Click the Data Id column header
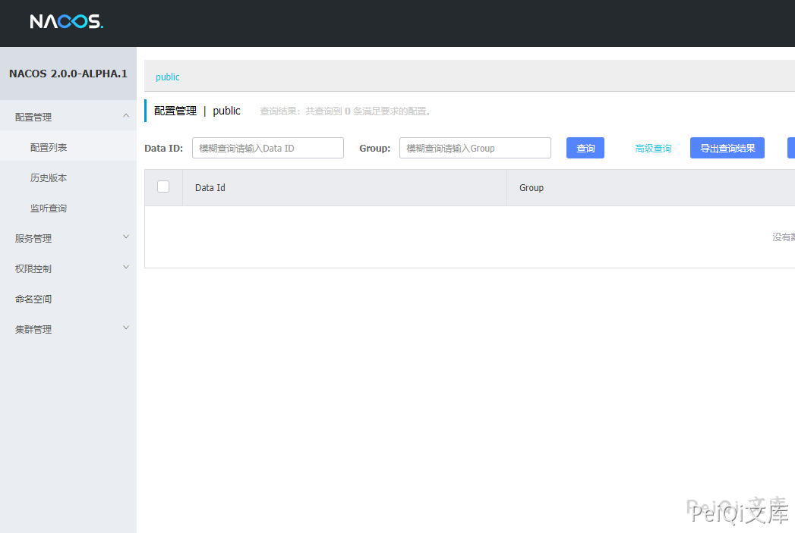Image resolution: width=795 pixels, height=533 pixels. click(210, 187)
